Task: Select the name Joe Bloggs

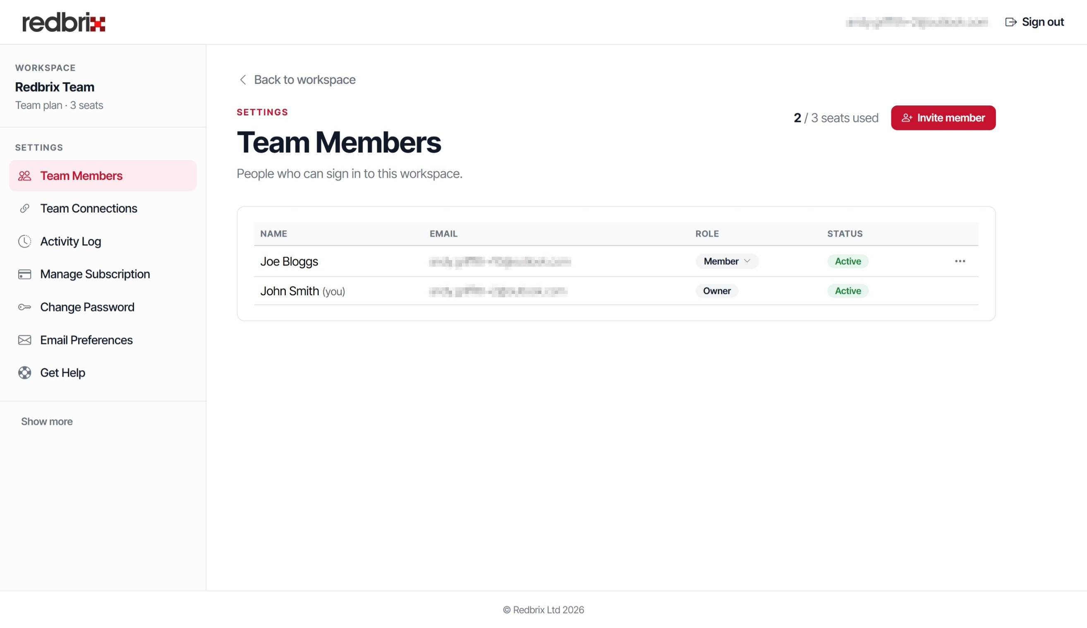Action: (x=289, y=261)
